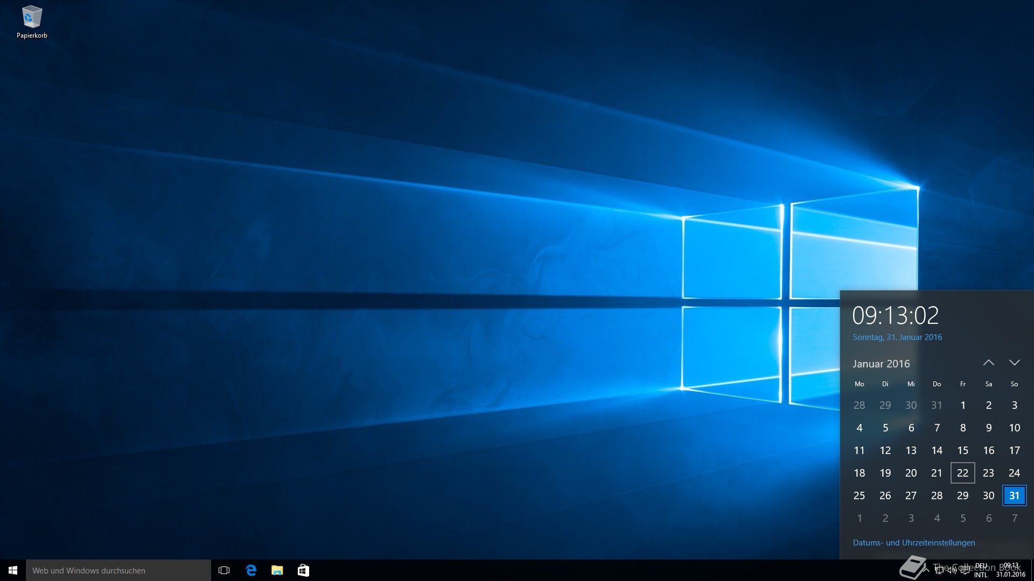Select white January 30 in the calendar

(989, 495)
